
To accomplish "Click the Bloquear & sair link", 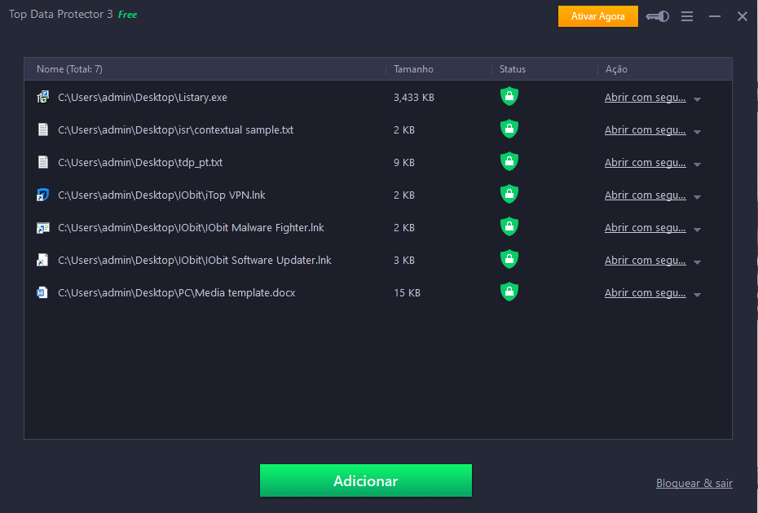I will pyautogui.click(x=694, y=483).
